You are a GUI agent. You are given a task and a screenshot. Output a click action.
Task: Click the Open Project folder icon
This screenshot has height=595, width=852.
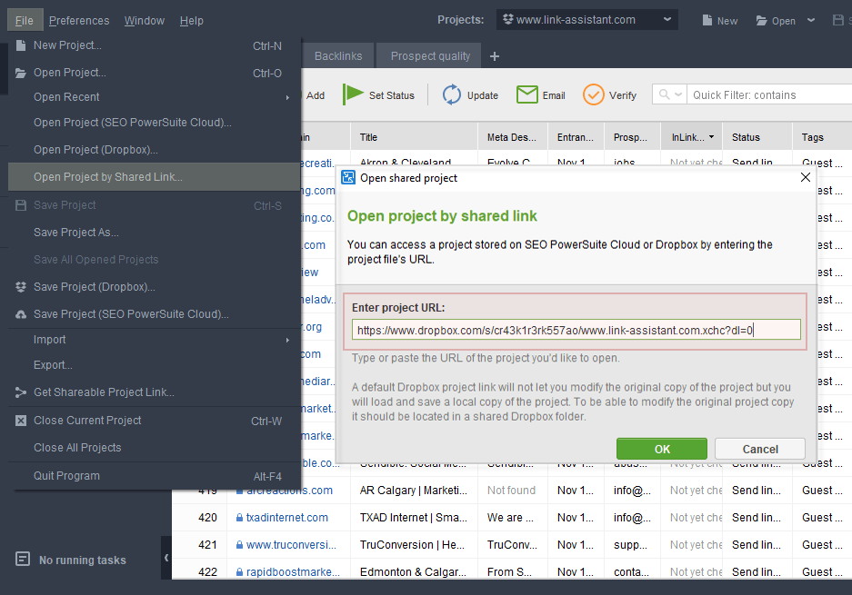click(21, 73)
